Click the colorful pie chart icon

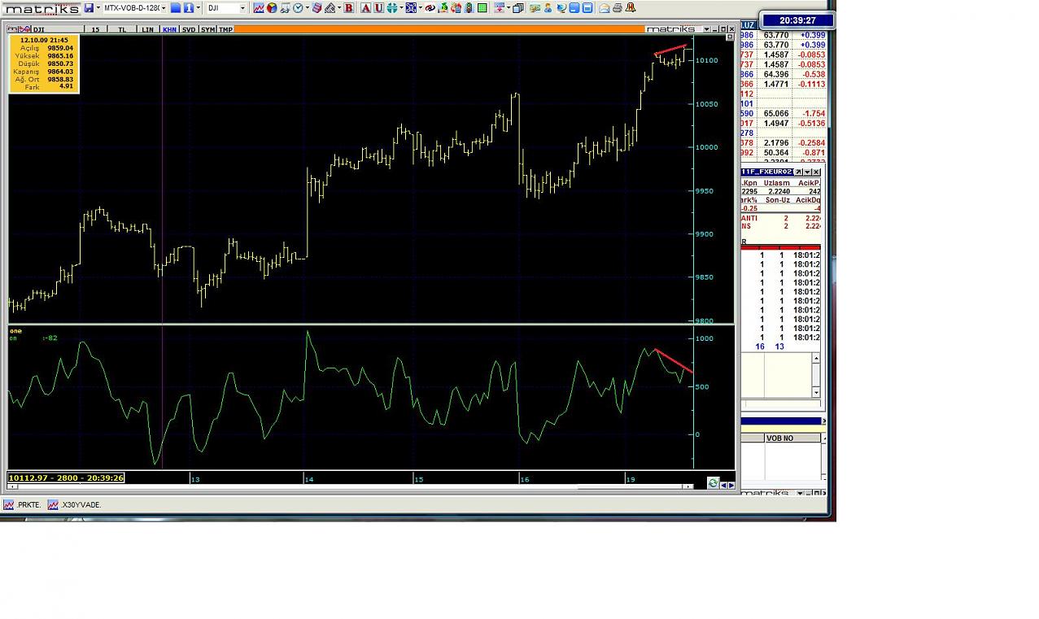(272, 8)
